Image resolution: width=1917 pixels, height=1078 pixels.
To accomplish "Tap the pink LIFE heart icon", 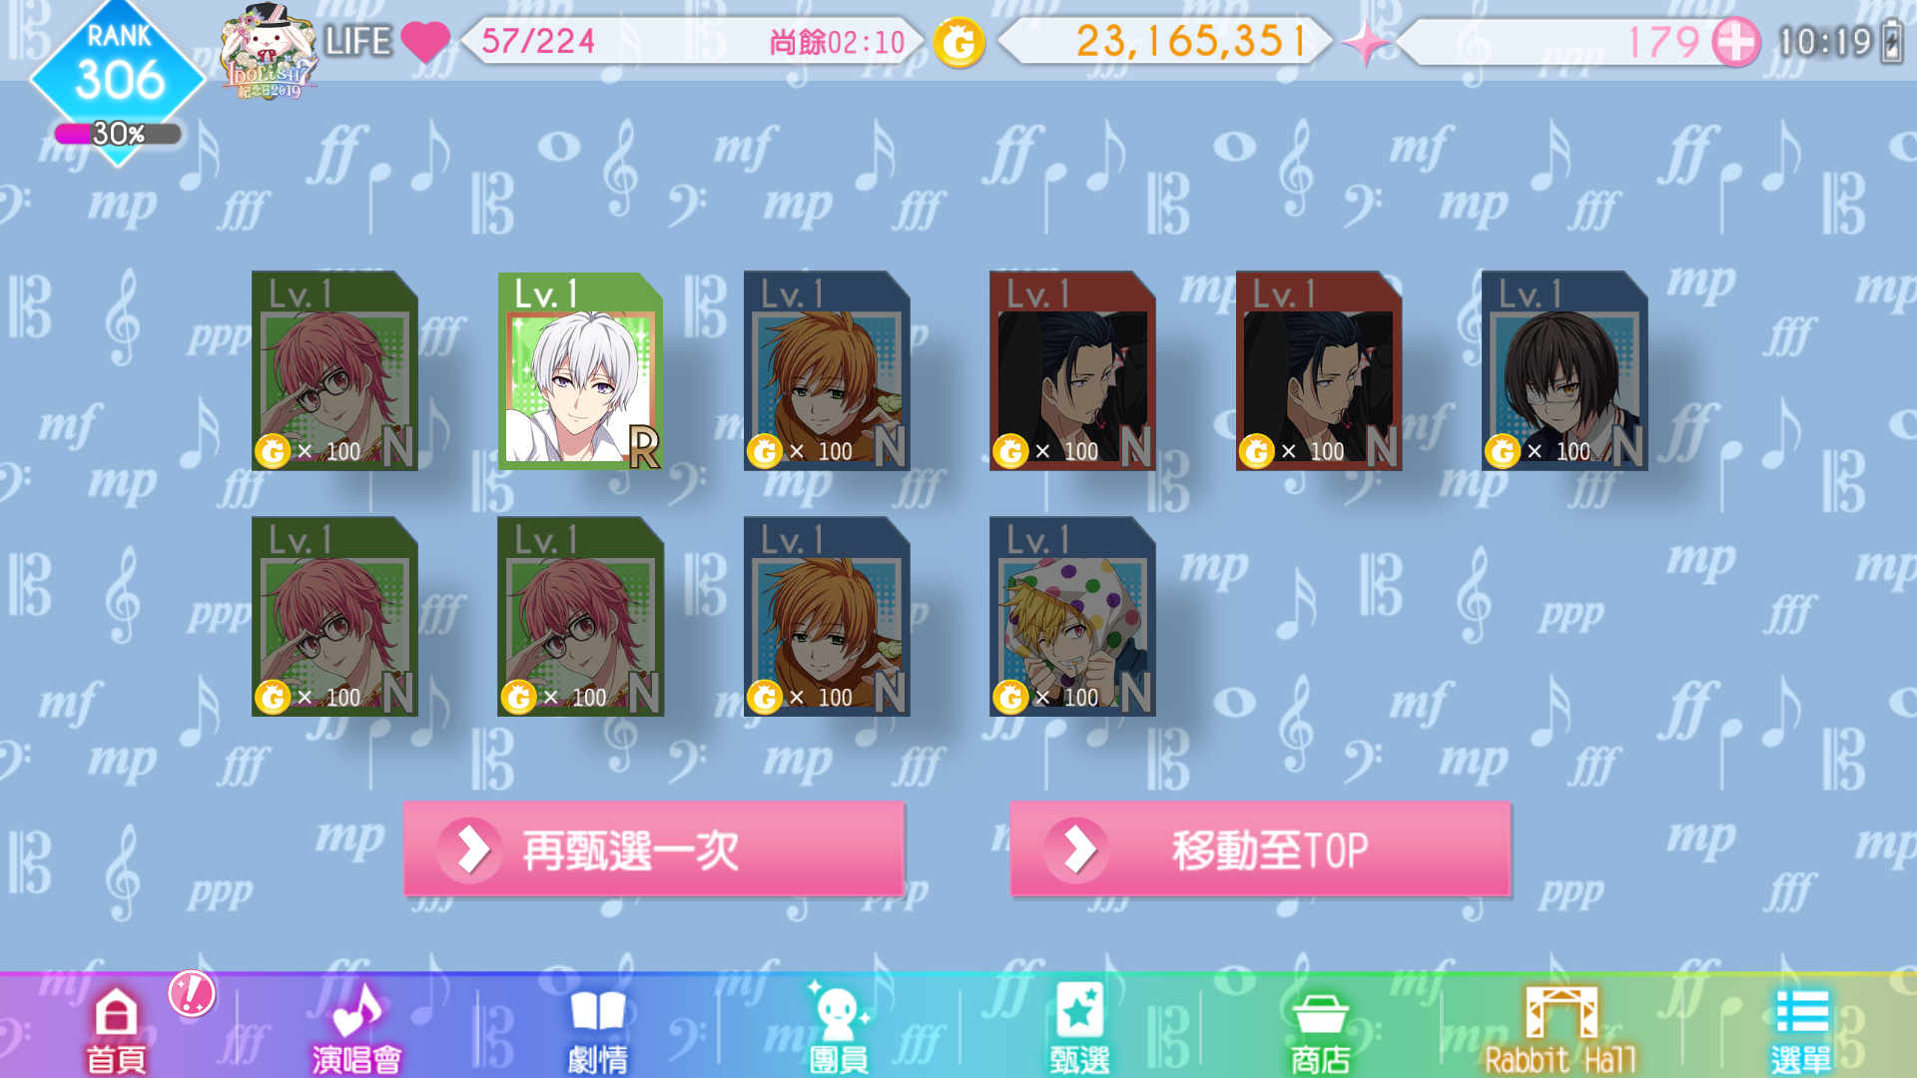I will (x=425, y=42).
